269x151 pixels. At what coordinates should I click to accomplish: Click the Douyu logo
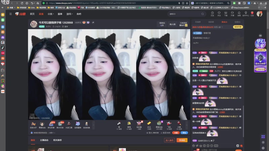point(20,14)
